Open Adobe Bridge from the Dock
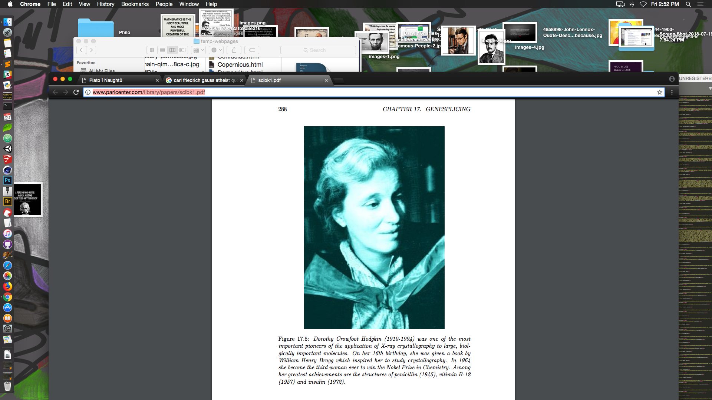Viewport: 712px width, 400px height. (x=7, y=201)
